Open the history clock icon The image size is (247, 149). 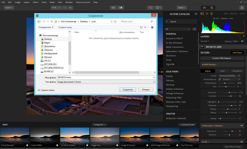158,8
